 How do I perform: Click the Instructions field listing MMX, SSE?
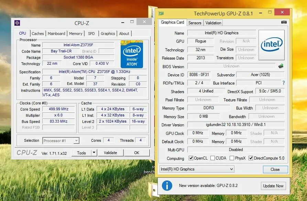click(95, 92)
